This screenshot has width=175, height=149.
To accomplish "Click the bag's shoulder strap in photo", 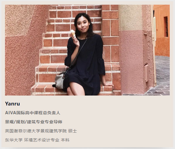I will coord(78,53).
